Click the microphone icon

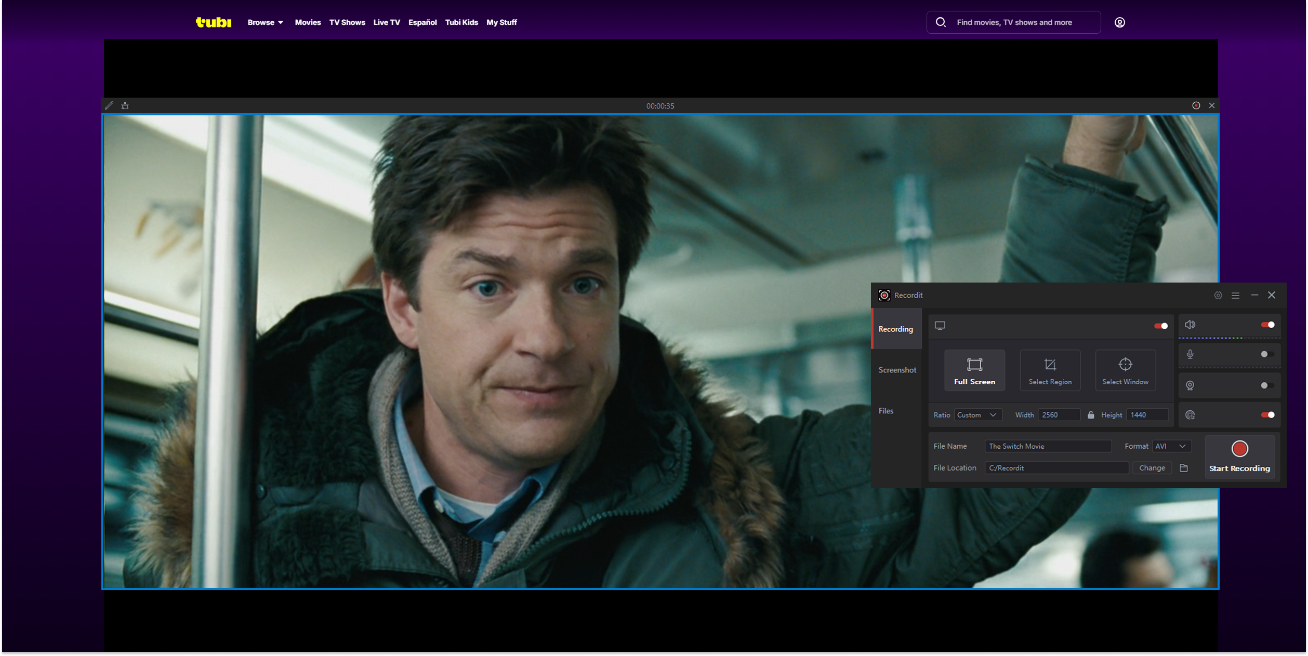(1190, 354)
